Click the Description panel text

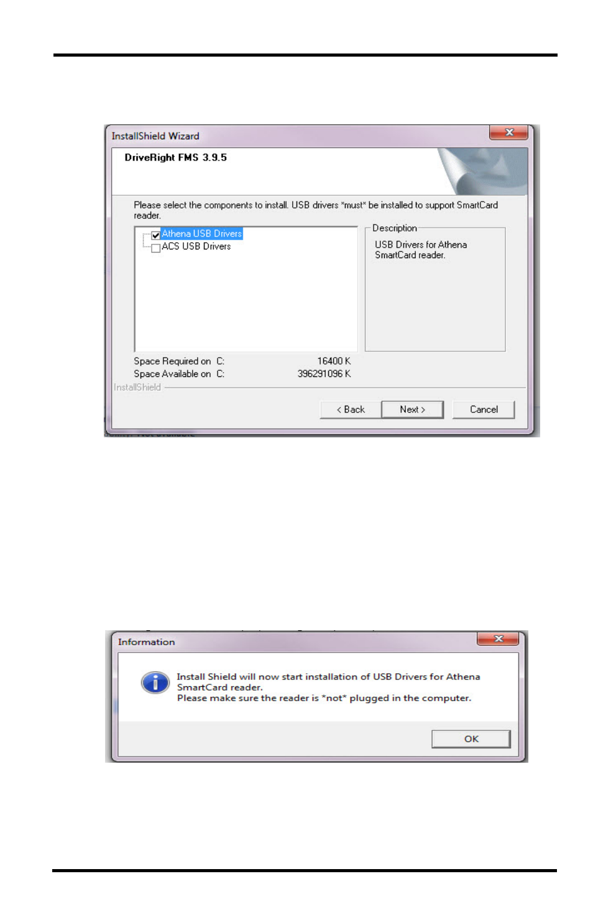tap(421, 250)
